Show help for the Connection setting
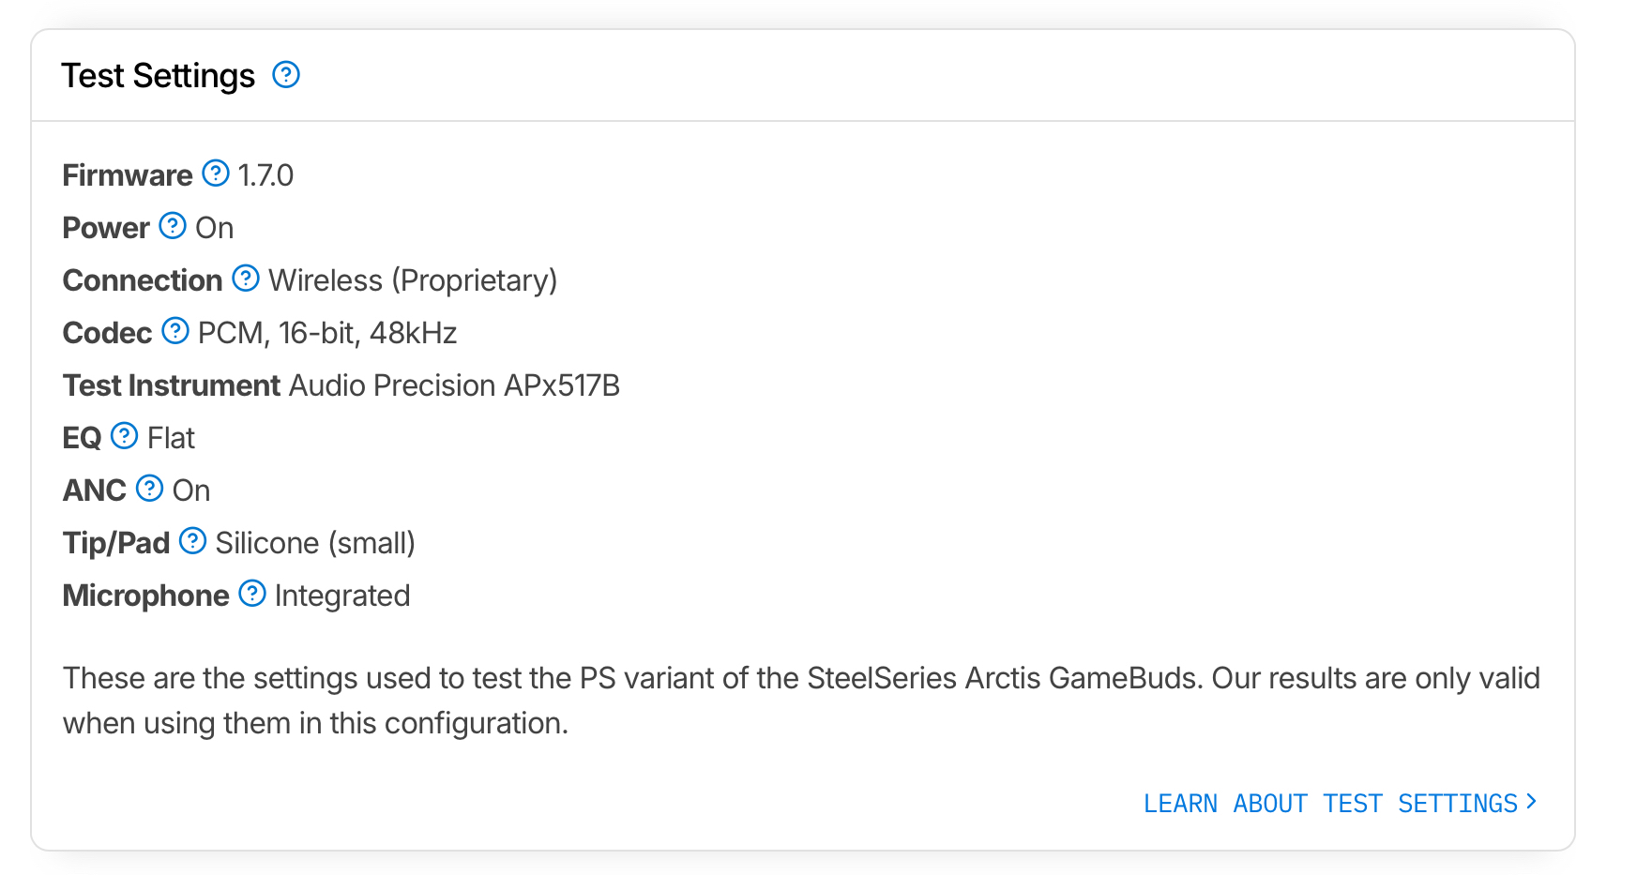Viewport: 1652px width, 875px height. (x=246, y=279)
